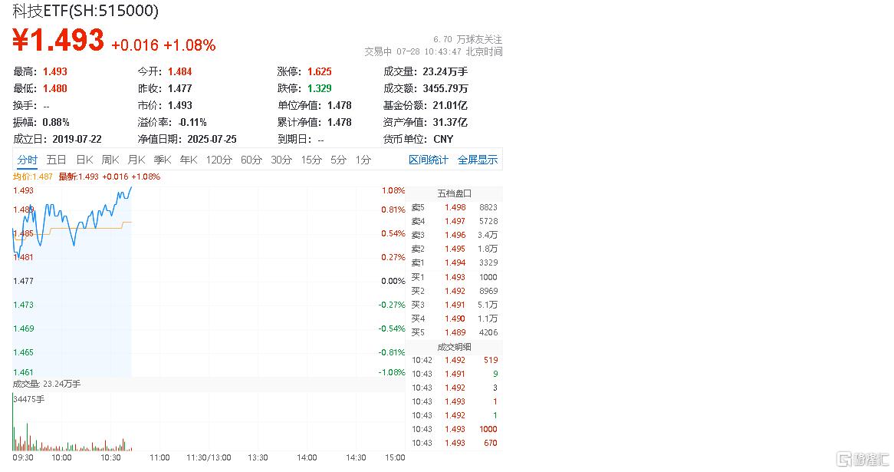The image size is (894, 472).
Task: Click the 10:43 trade row with volume 670
Action: coord(455,443)
